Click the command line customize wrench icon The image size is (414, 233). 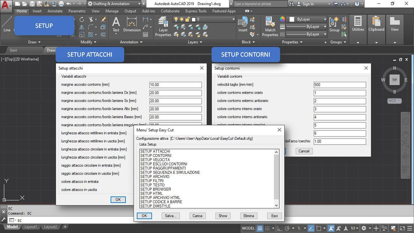pyautogui.click(x=3, y=220)
